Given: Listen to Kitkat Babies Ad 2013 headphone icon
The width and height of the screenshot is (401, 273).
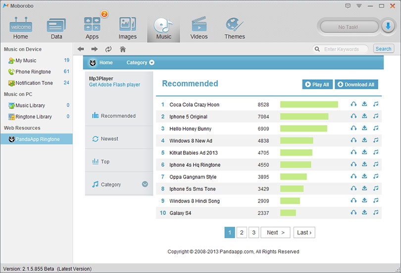Looking at the screenshot, I should pyautogui.click(x=353, y=152).
